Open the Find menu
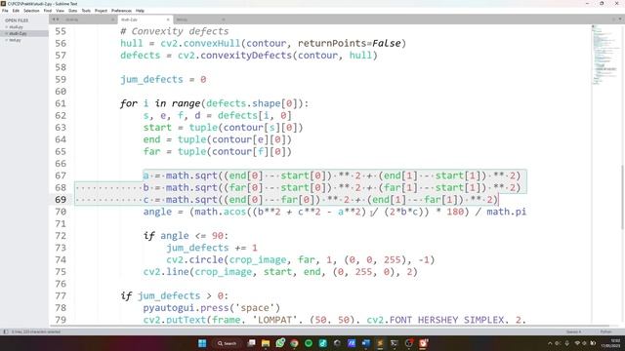 click(48, 11)
